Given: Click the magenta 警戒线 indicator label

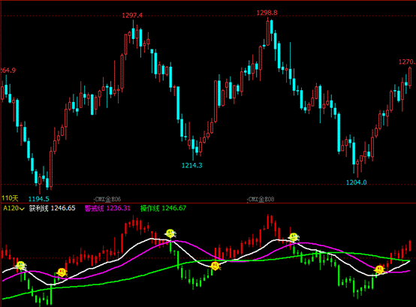Looking at the screenshot, I should (x=94, y=209).
